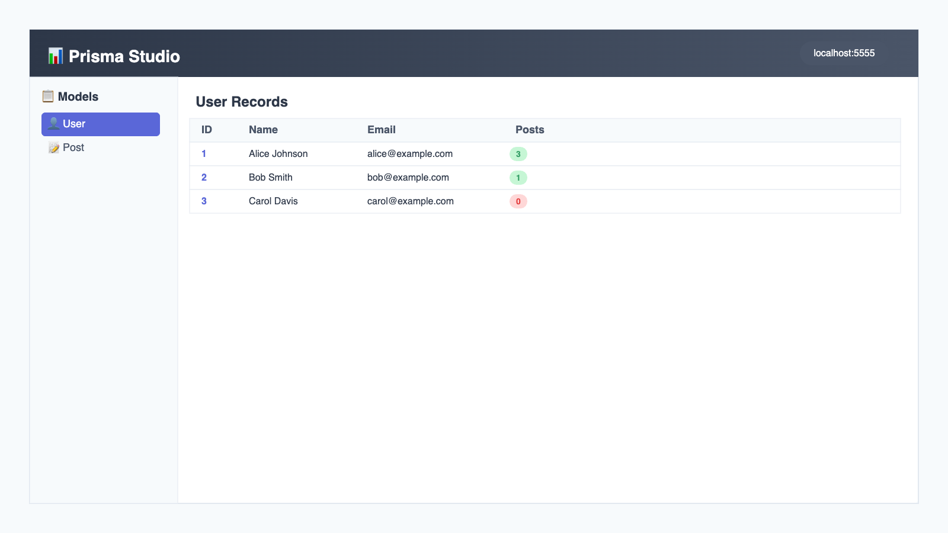Viewport: 948px width, 533px height.
Task: Click the ID column header
Action: [207, 130]
